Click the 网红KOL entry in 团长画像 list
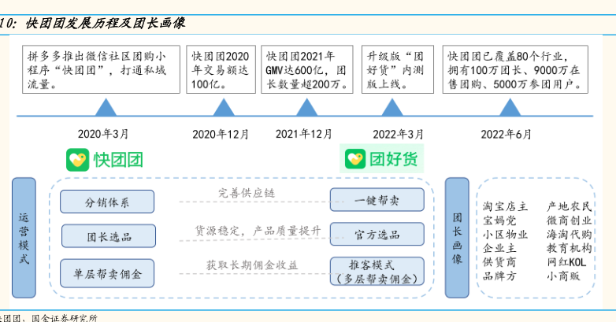616x322 pixels. point(567,261)
